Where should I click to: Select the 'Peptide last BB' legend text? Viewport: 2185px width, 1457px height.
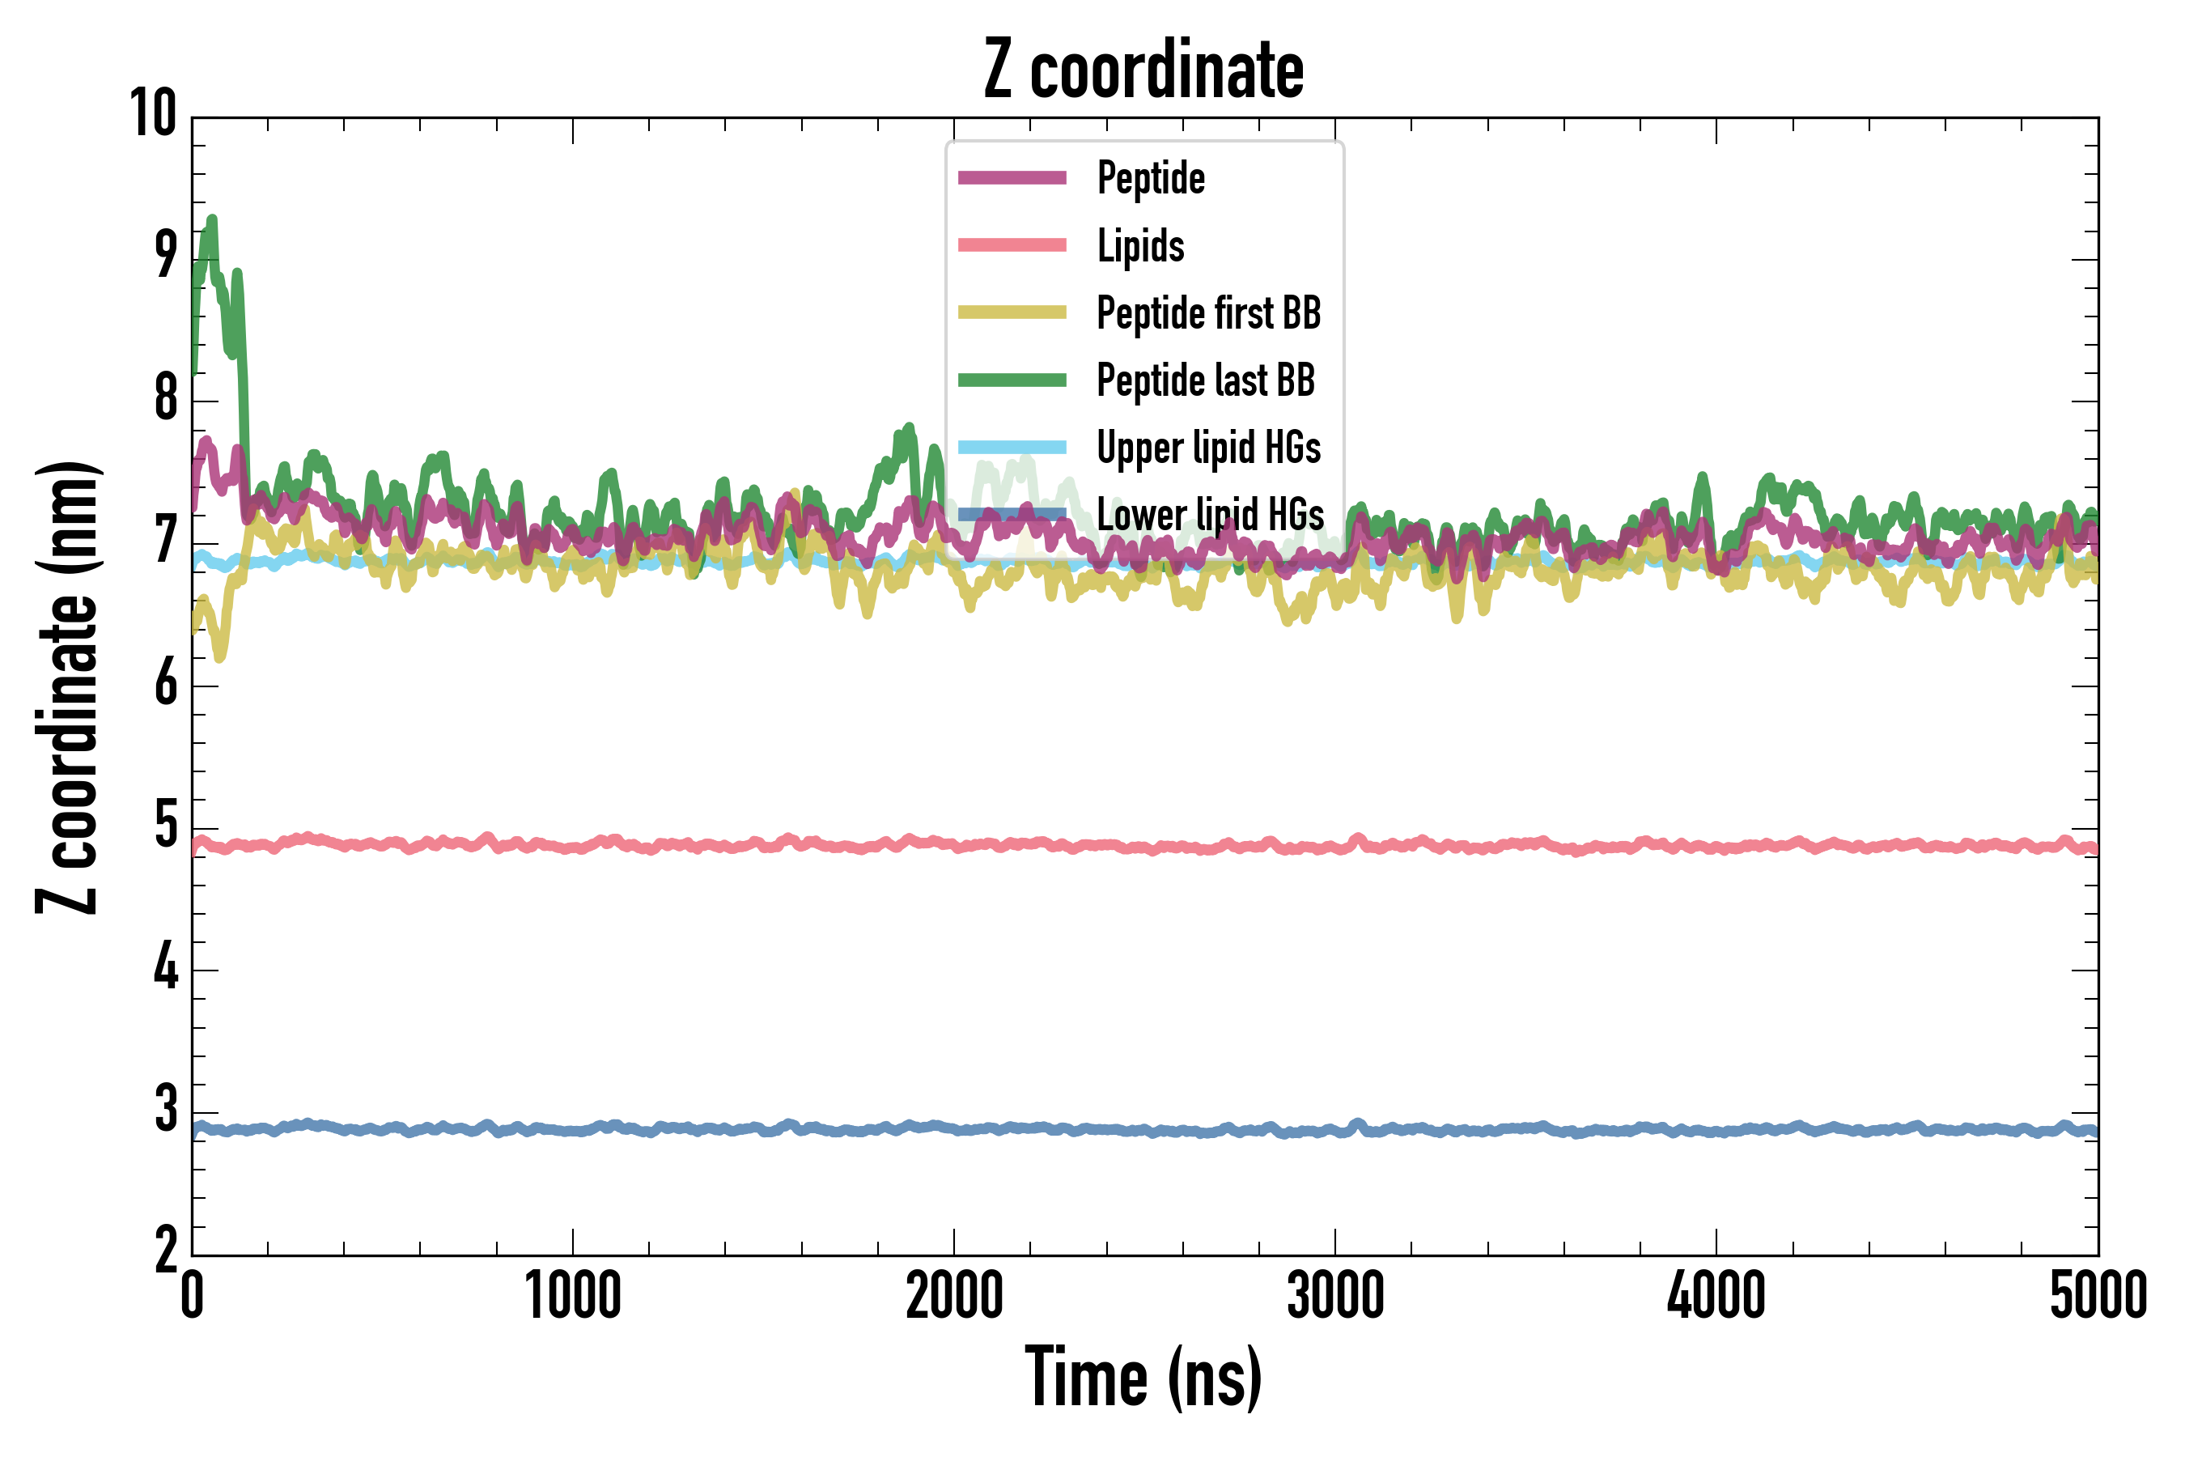1205,380
